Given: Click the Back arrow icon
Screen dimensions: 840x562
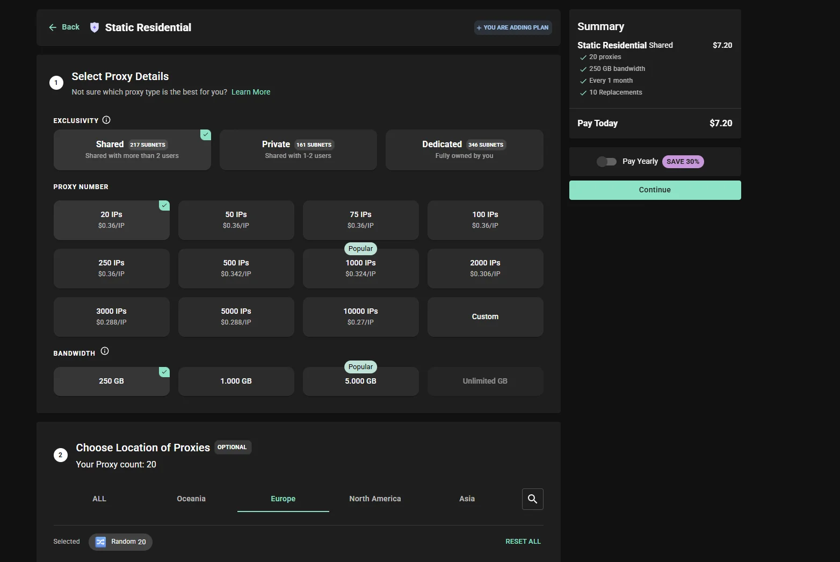Looking at the screenshot, I should click(x=53, y=27).
